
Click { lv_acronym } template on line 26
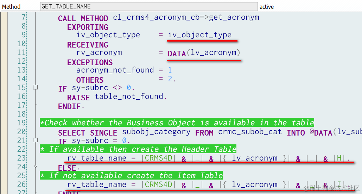(x=255, y=184)
